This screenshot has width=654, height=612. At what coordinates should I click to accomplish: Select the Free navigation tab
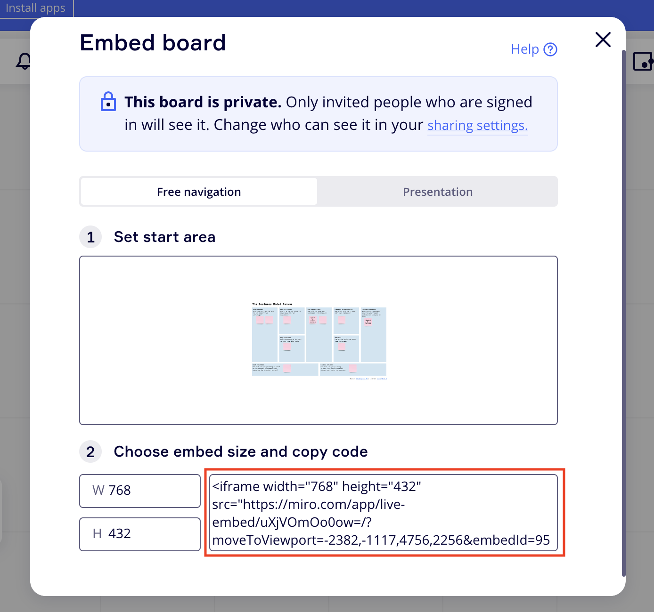pyautogui.click(x=199, y=192)
